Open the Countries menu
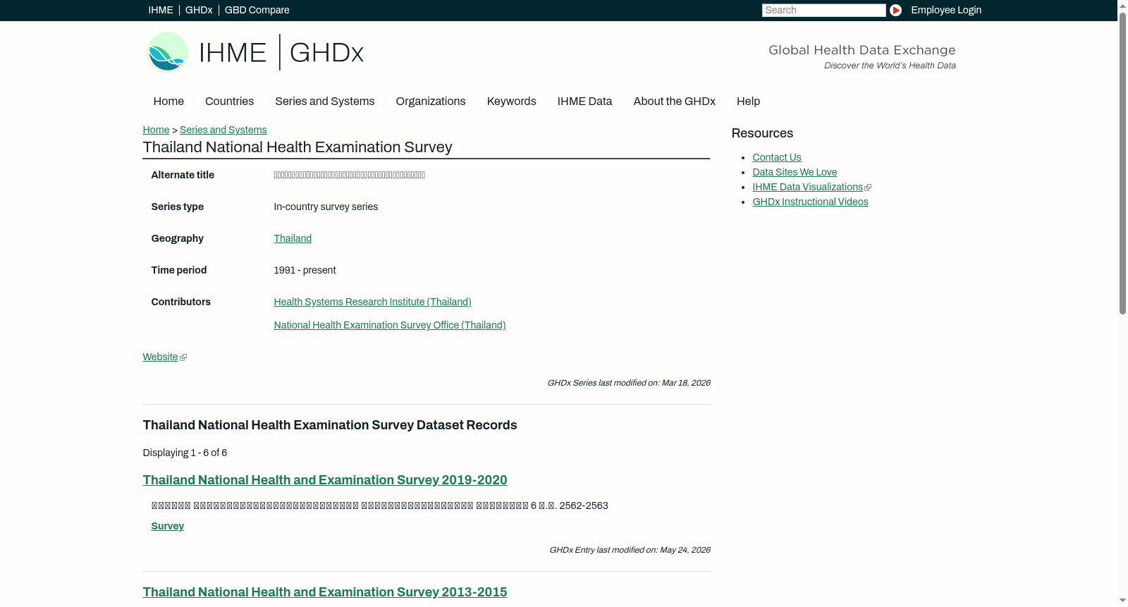Viewport: 1128px width, 607px height. [229, 102]
